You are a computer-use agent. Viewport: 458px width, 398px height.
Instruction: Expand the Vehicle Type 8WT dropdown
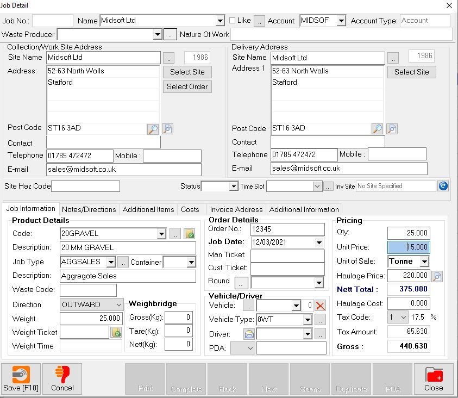tap(308, 320)
